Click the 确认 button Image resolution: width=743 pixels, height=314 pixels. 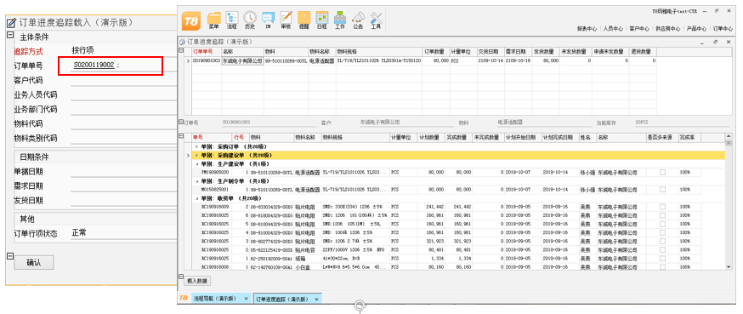[x=34, y=262]
